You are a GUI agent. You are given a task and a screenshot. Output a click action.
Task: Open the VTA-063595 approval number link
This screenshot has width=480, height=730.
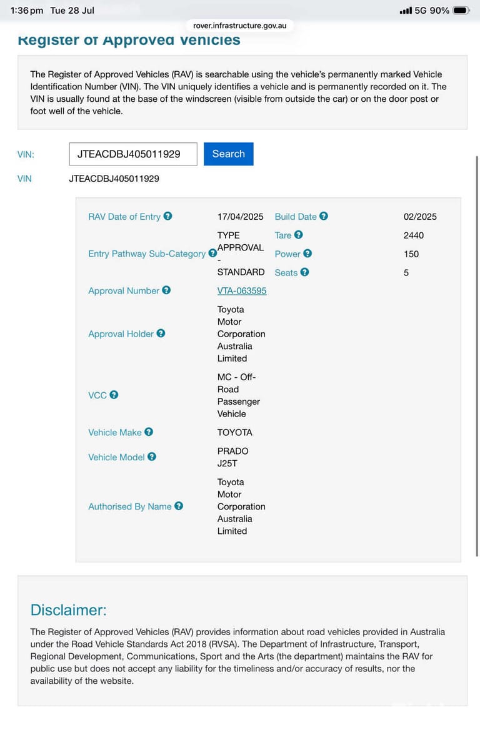(x=242, y=290)
